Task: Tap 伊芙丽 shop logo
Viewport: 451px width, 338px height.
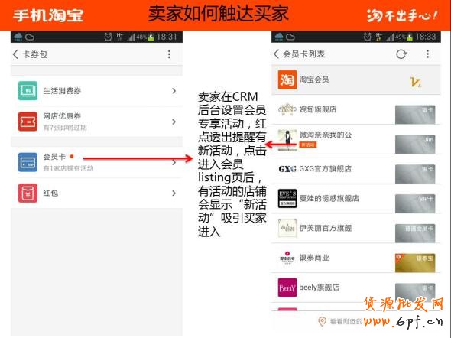Action: click(x=287, y=228)
